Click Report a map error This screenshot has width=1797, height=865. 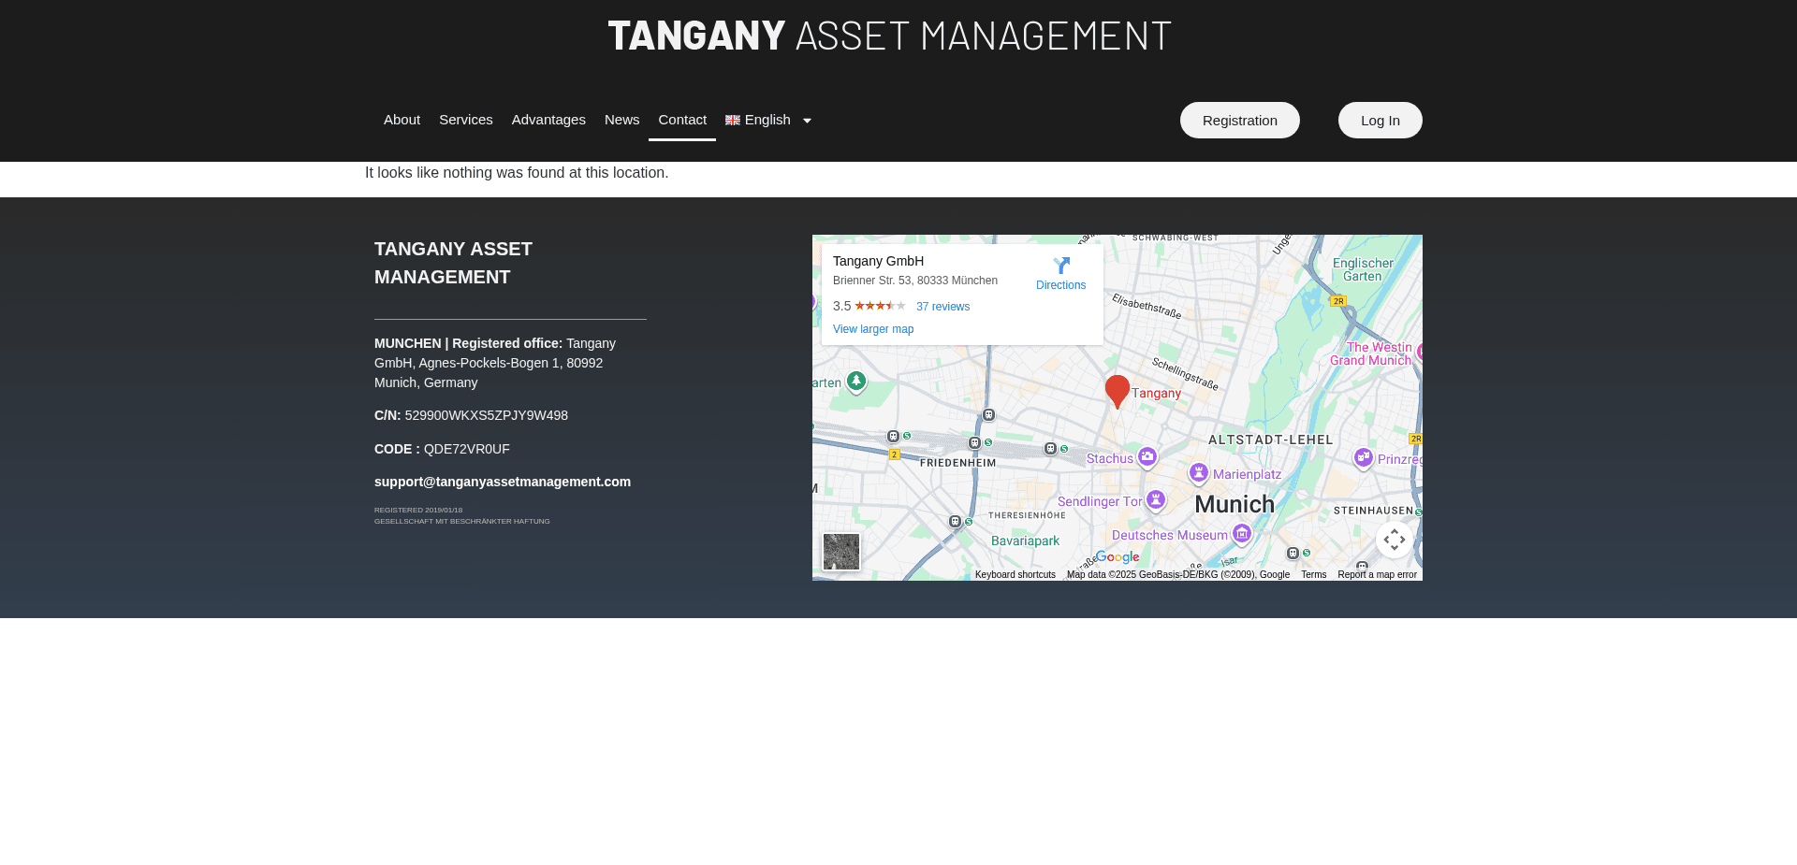1376,574
